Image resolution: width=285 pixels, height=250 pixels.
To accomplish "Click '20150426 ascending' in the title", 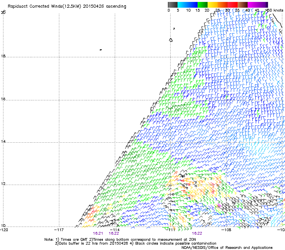I will point(104,7).
